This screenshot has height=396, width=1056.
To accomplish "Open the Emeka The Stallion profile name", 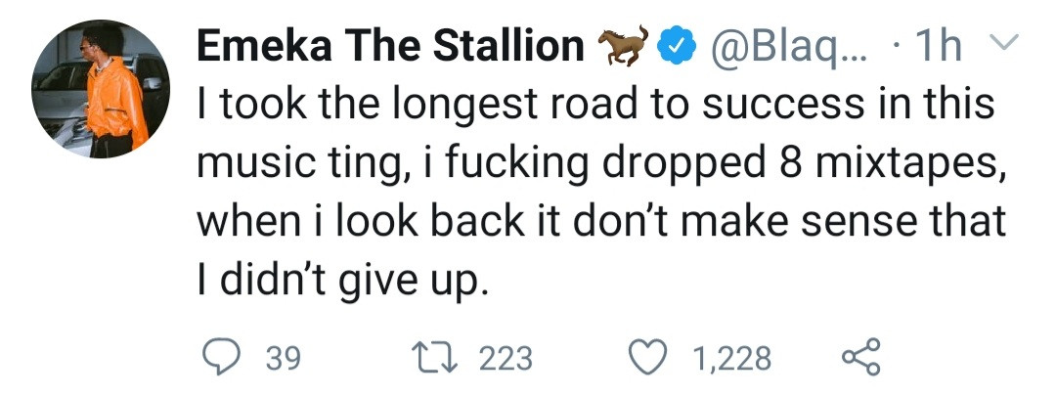I will point(391,45).
